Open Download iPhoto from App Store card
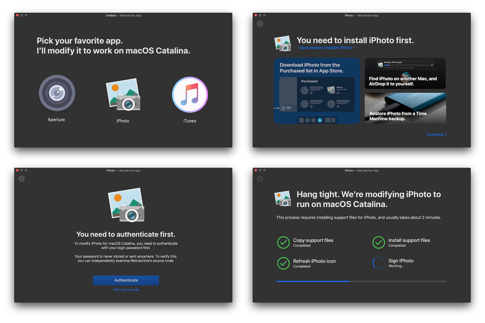 click(x=317, y=91)
